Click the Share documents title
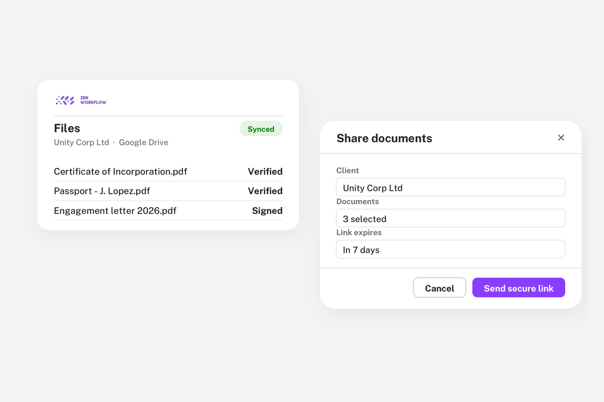The width and height of the screenshot is (604, 402). 384,138
